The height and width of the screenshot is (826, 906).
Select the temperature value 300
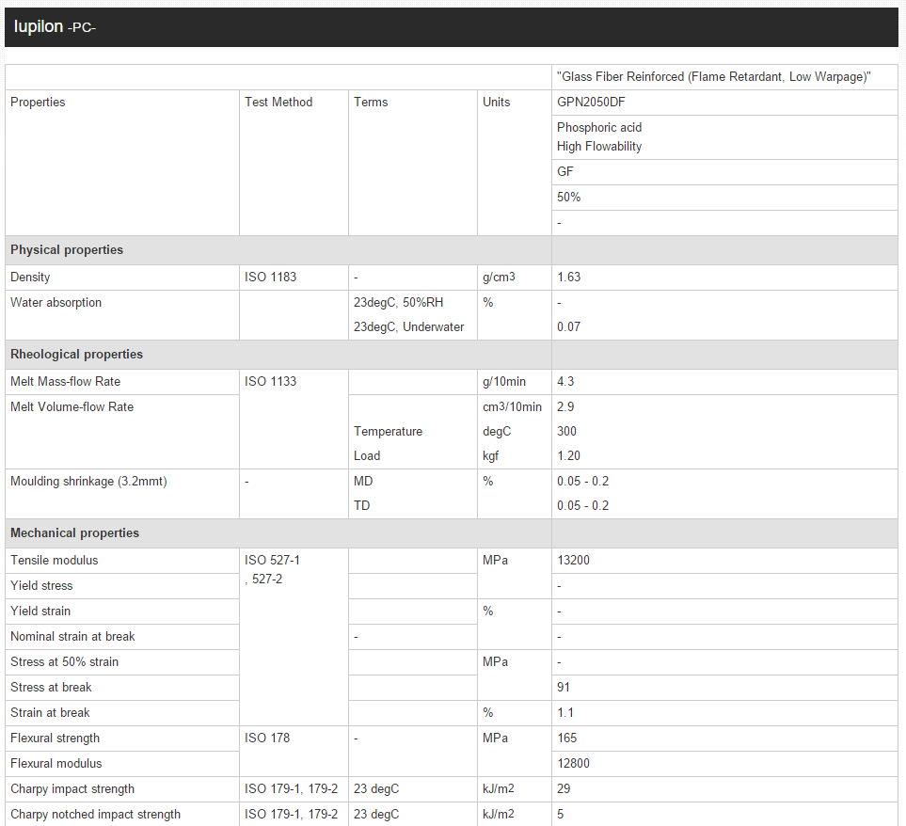(x=566, y=432)
